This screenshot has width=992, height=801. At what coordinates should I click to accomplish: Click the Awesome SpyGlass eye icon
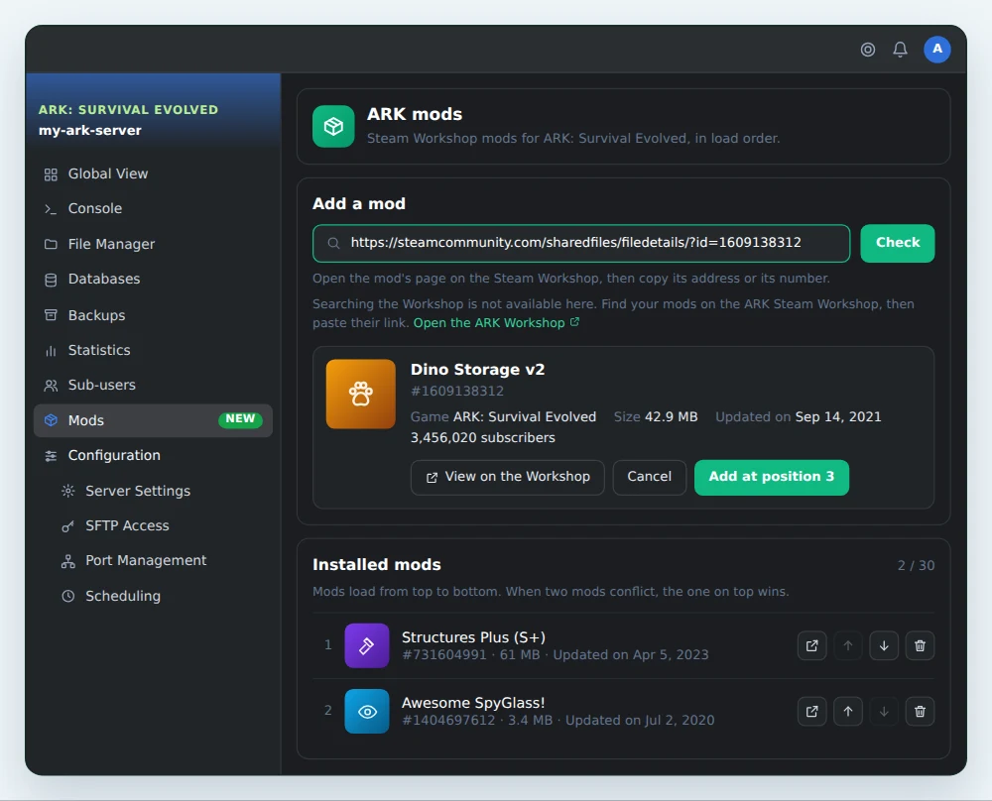tap(367, 711)
